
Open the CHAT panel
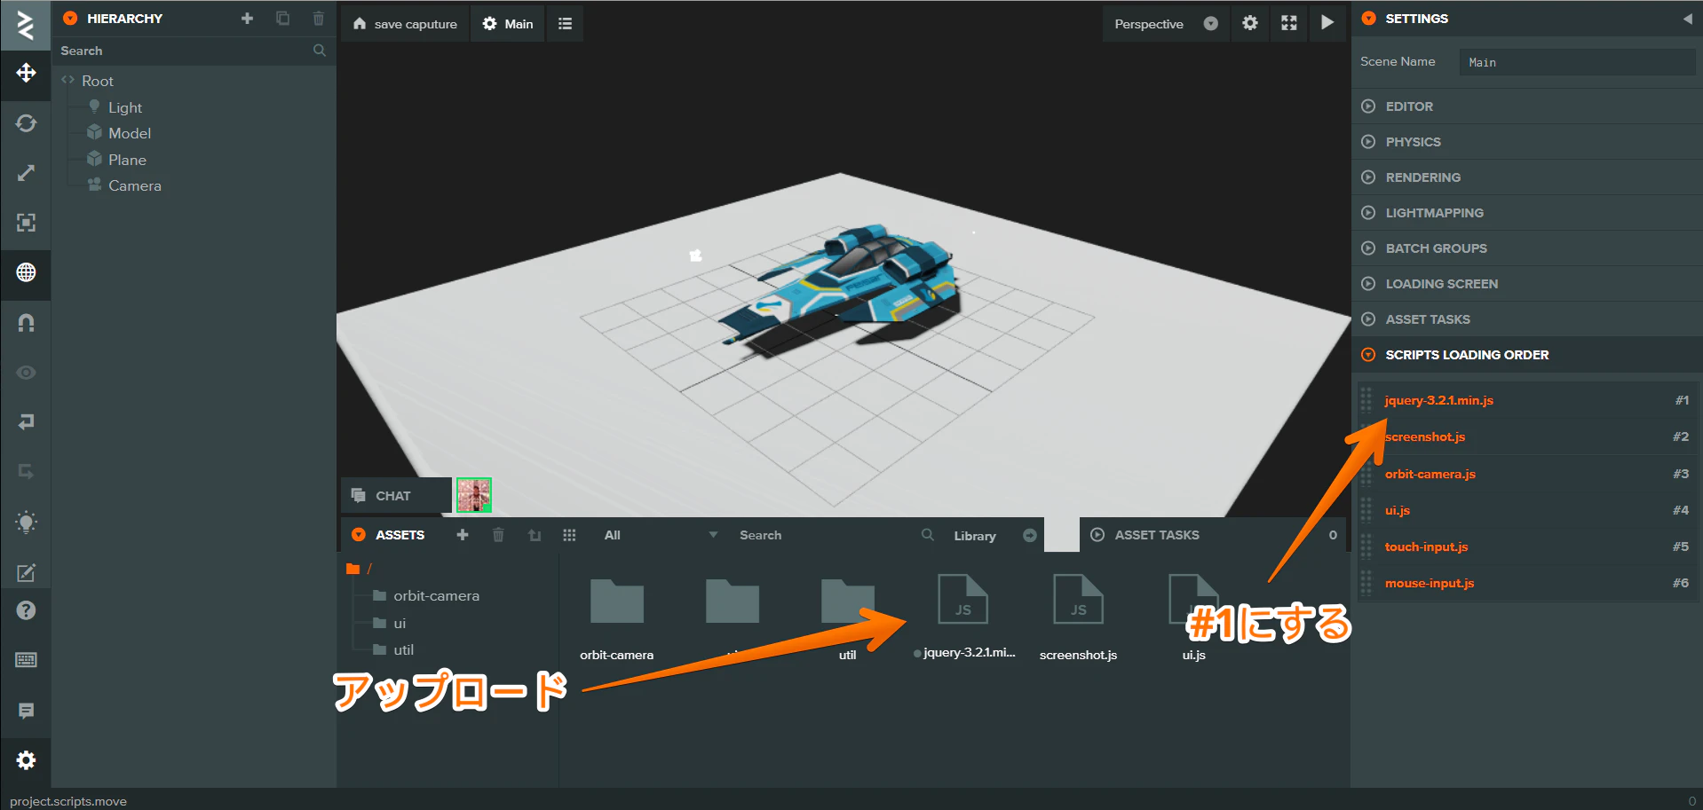pos(395,496)
